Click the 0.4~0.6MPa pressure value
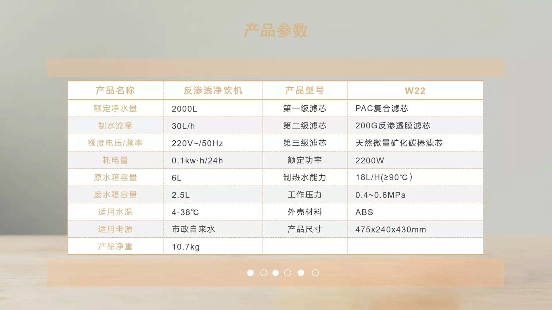The width and height of the screenshot is (552, 310). (380, 195)
